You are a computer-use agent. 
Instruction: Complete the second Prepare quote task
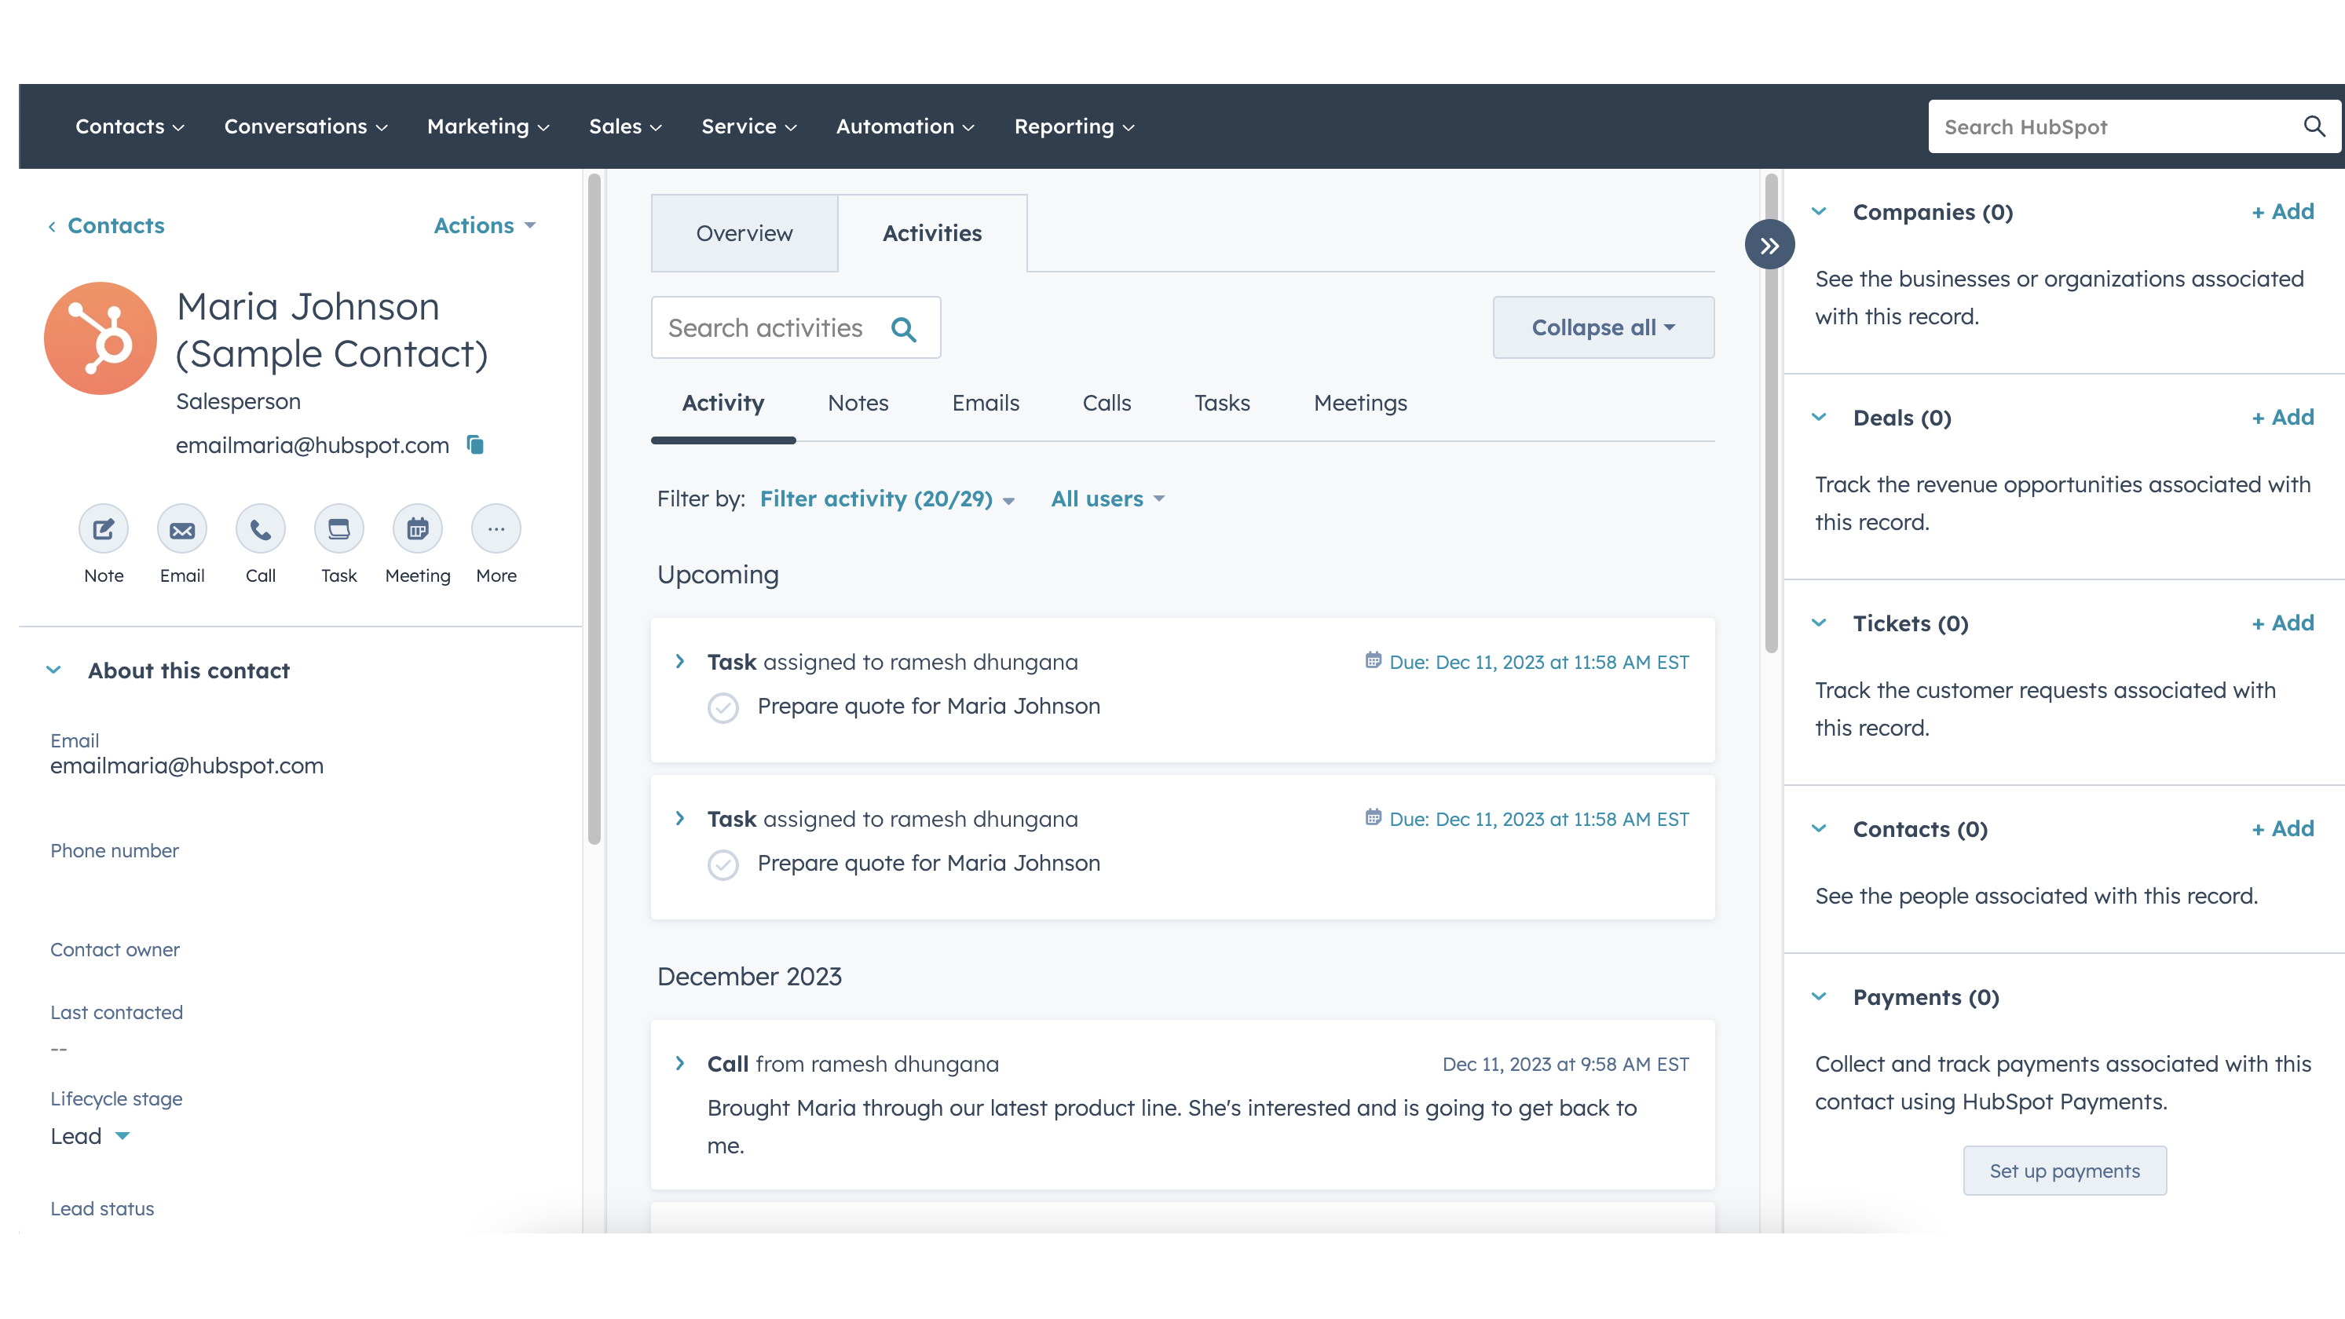723,864
